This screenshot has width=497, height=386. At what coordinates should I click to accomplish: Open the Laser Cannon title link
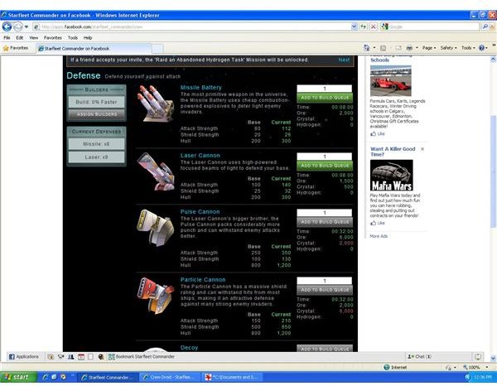[200, 155]
